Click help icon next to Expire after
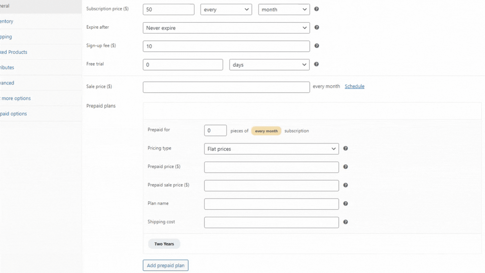Image resolution: width=485 pixels, height=273 pixels. tap(316, 28)
